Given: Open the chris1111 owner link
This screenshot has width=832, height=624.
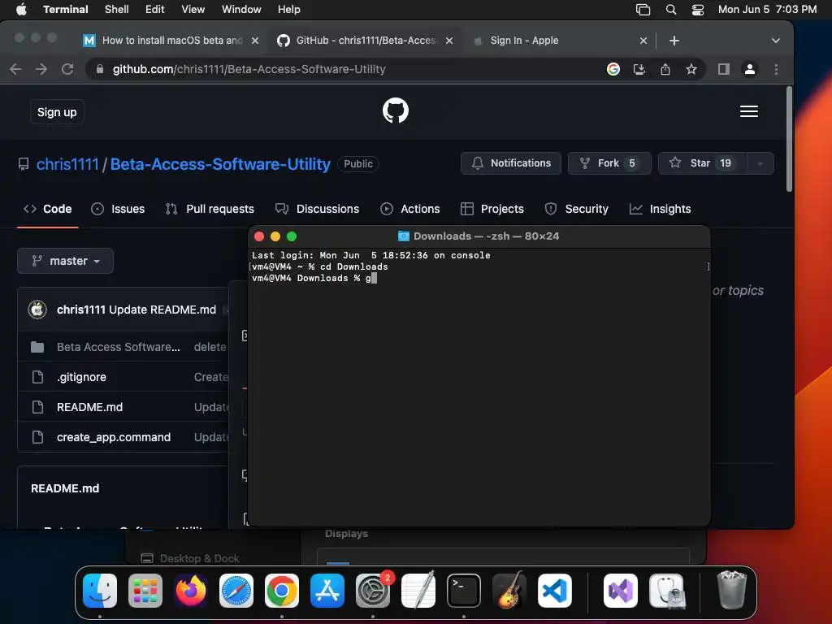Looking at the screenshot, I should tap(67, 164).
